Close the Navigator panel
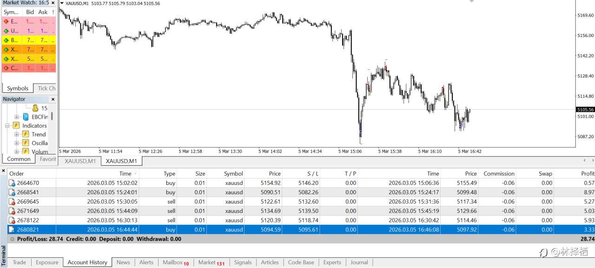The image size is (595, 268). [x=53, y=99]
